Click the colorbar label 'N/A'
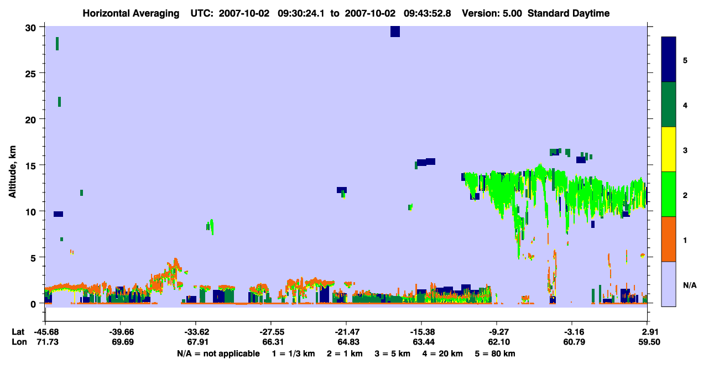 [x=690, y=285]
